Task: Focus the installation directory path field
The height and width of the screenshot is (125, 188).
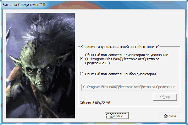Action: pos(129,87)
